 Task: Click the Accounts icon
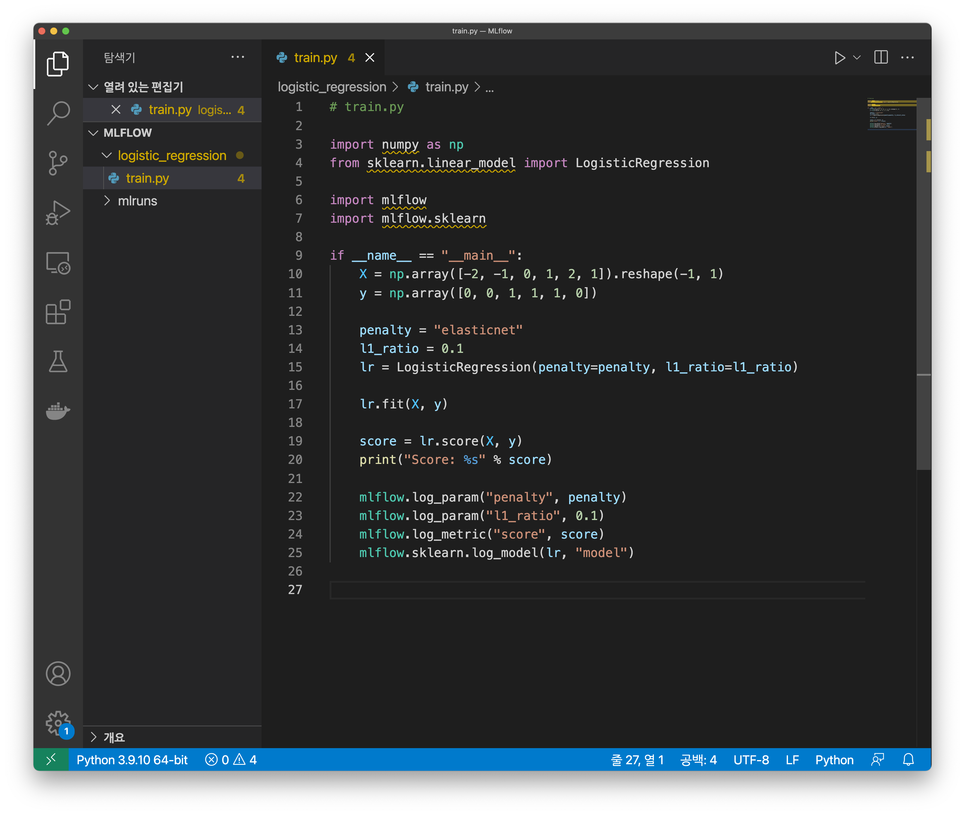tap(58, 673)
